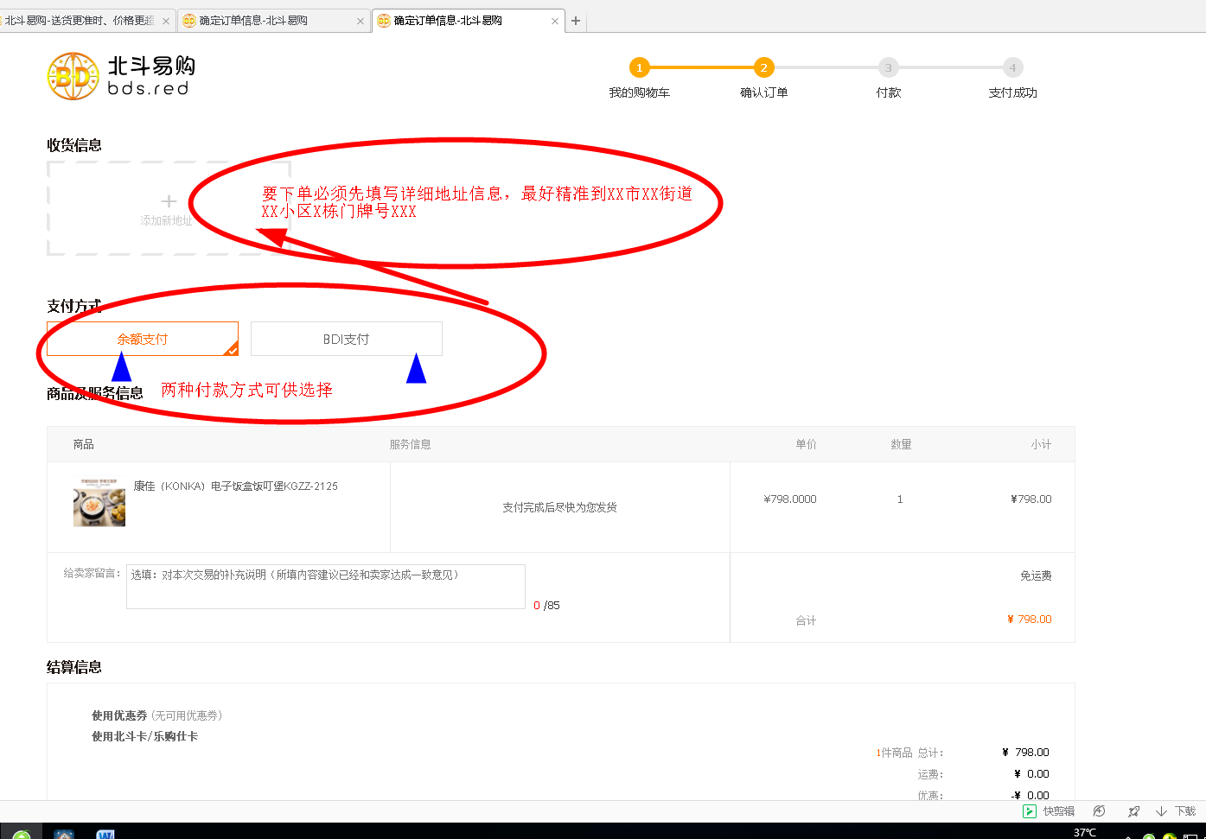Select BDI支付 payment method
Screen dimensions: 1206x839
click(346, 340)
